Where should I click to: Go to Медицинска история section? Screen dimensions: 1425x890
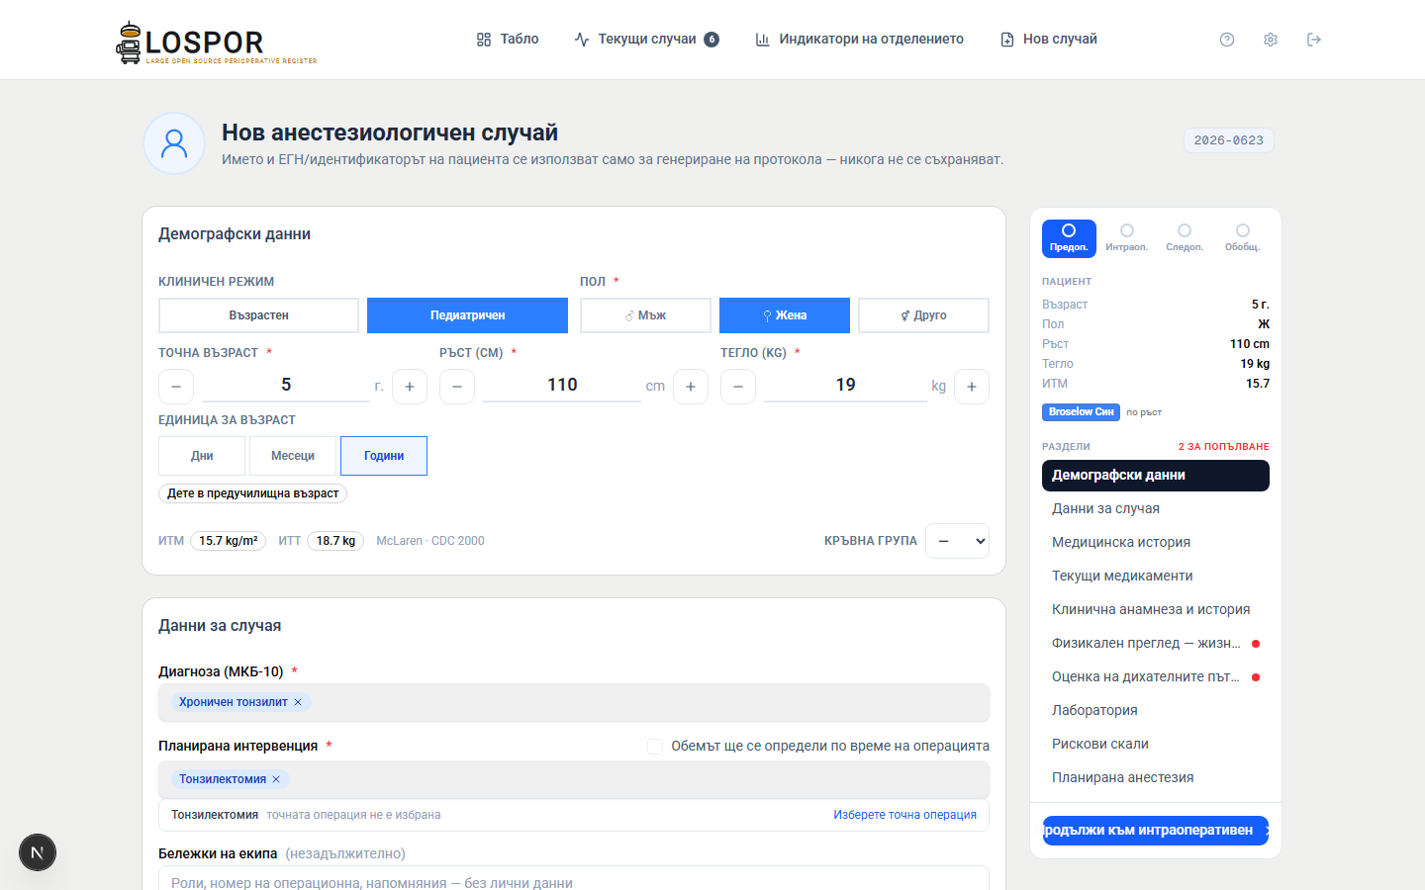[x=1156, y=543]
